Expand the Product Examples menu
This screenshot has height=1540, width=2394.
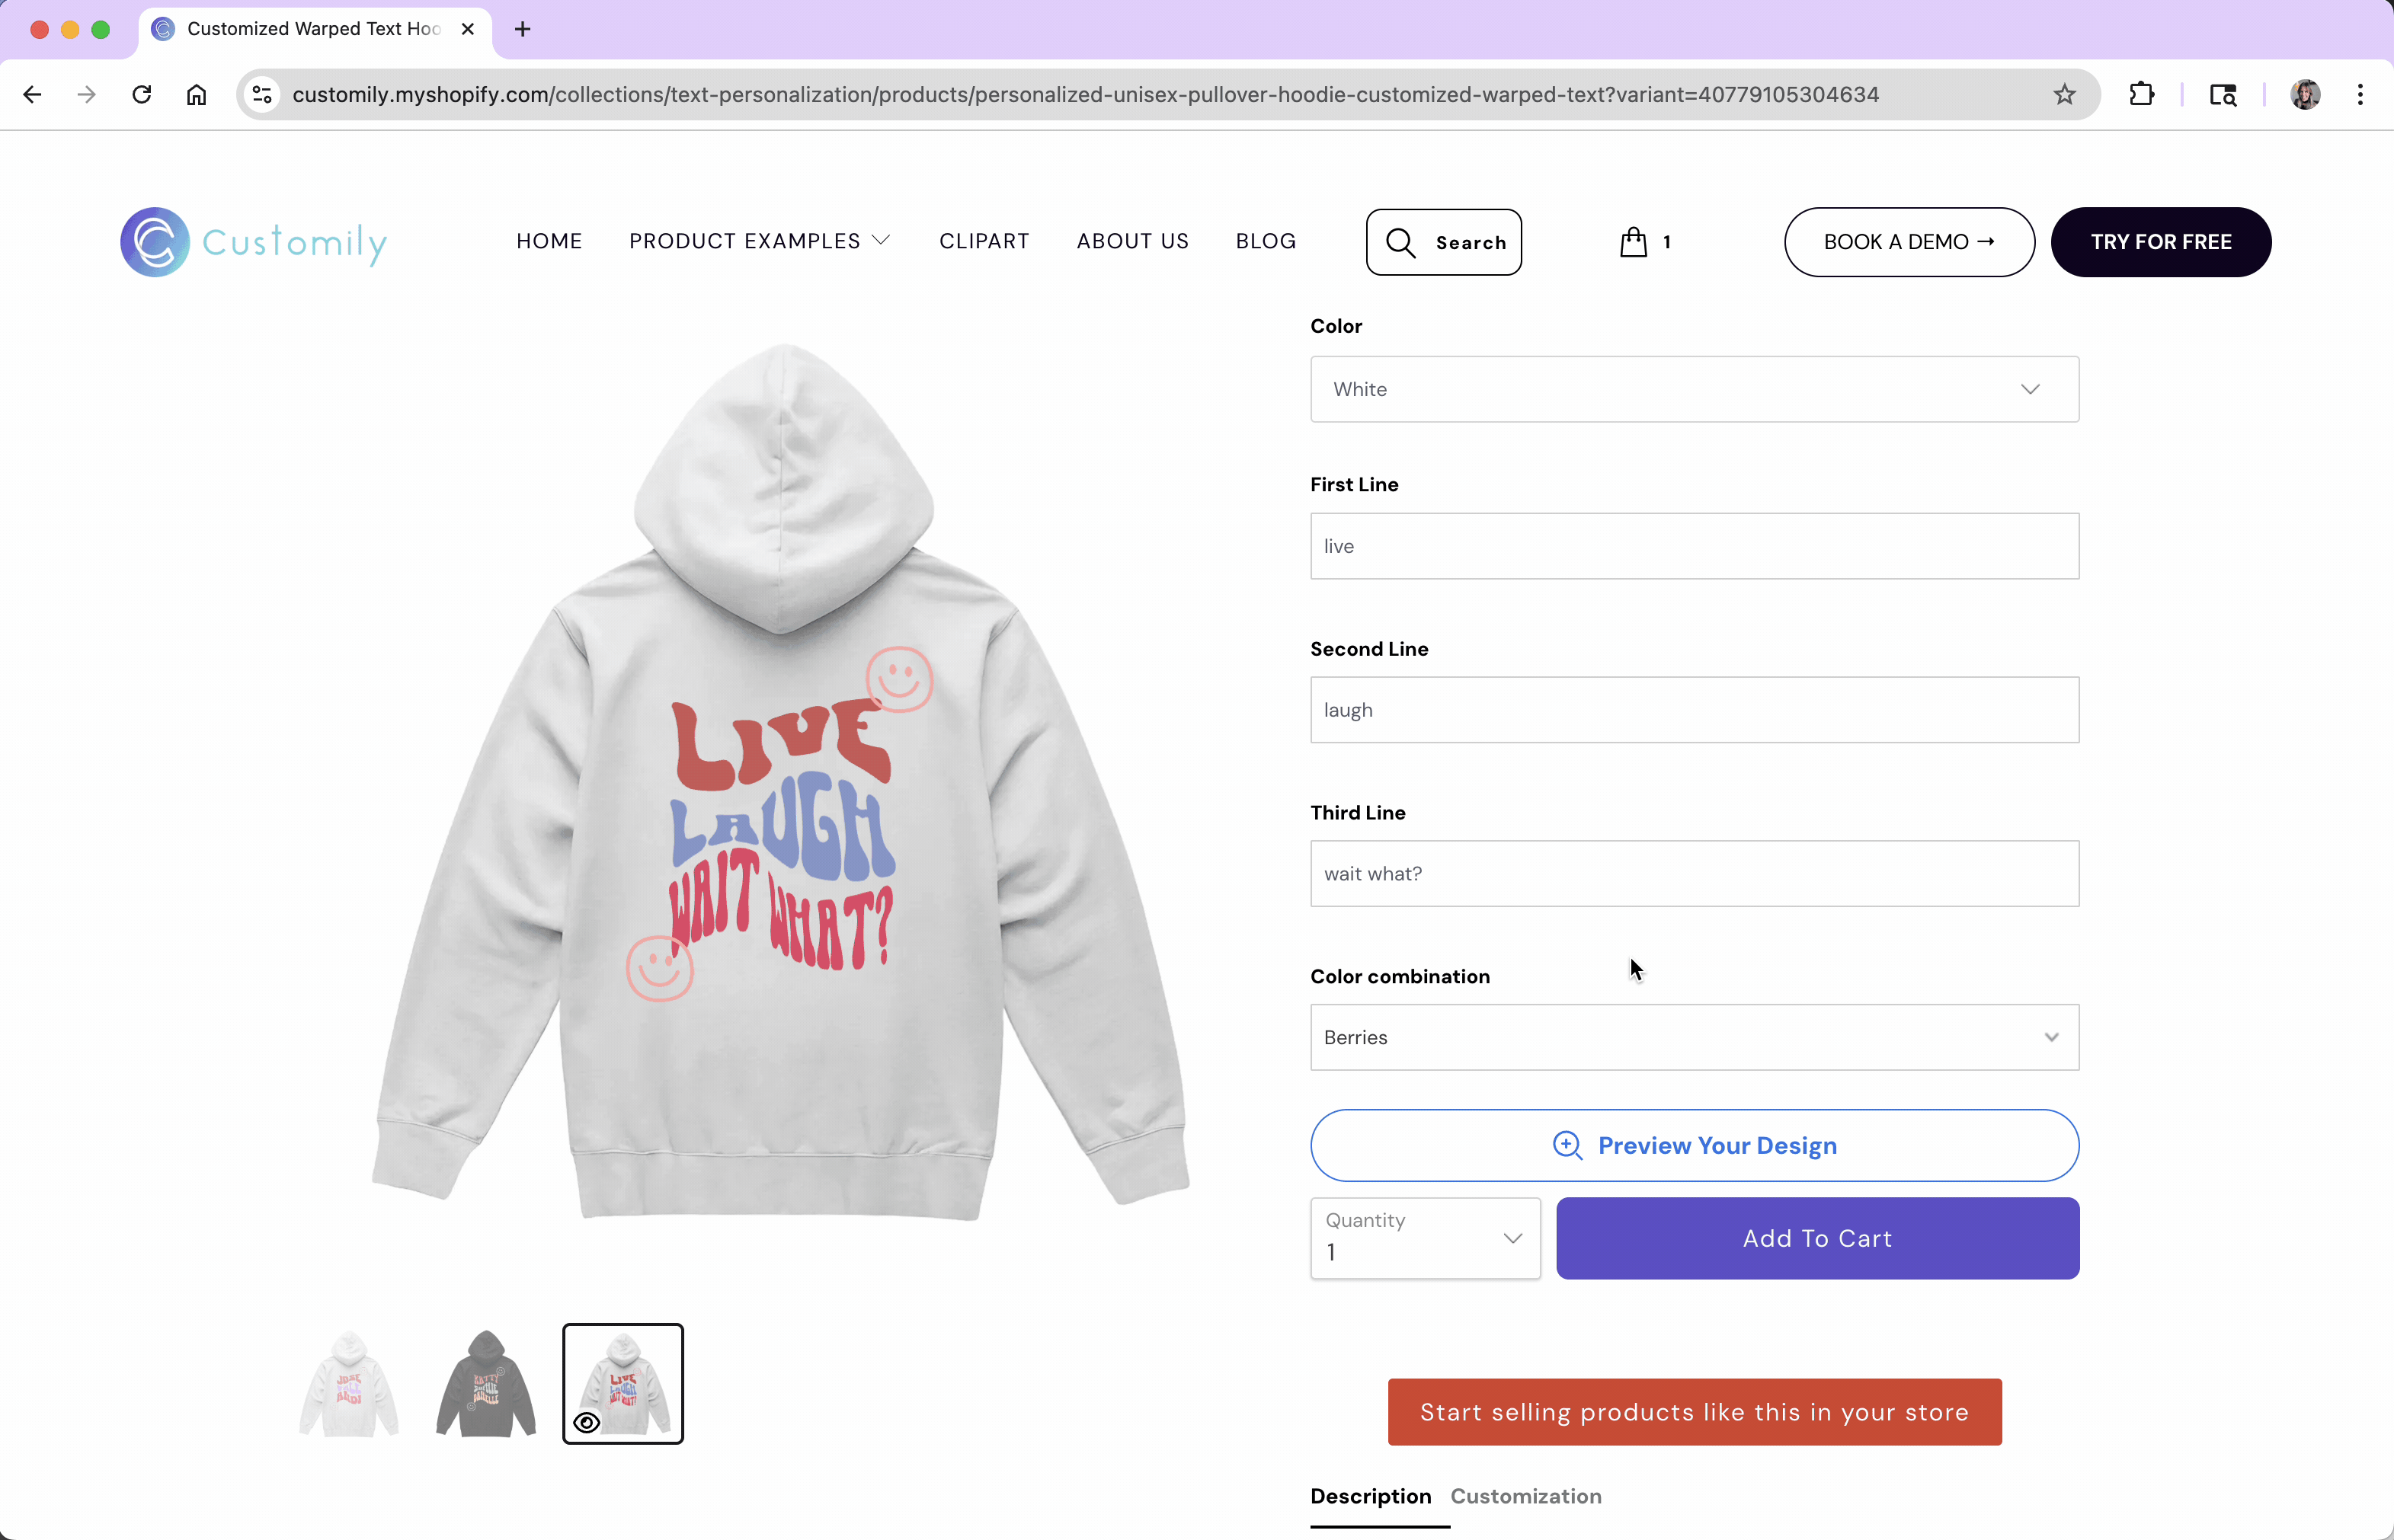[x=758, y=241]
